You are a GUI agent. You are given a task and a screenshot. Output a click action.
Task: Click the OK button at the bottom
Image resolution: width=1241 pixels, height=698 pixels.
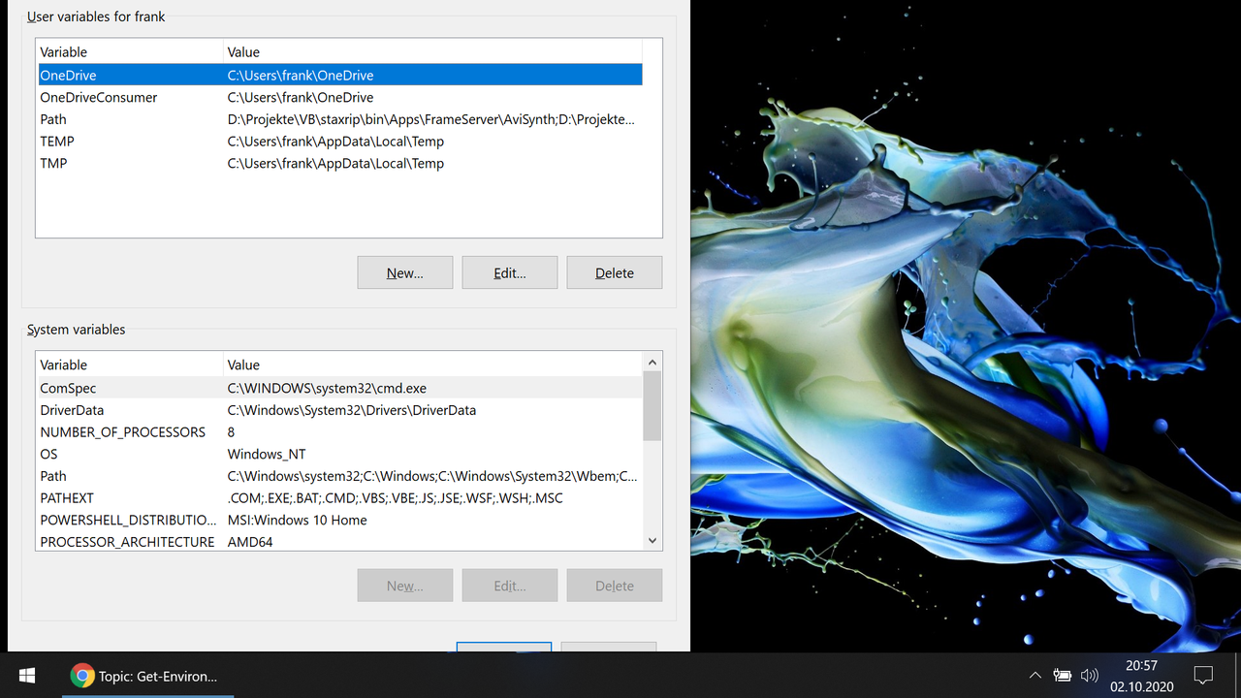click(x=503, y=650)
